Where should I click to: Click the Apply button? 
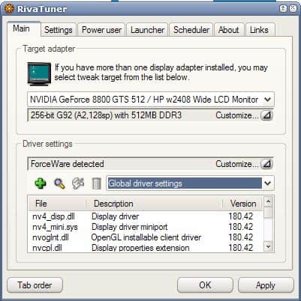266,285
